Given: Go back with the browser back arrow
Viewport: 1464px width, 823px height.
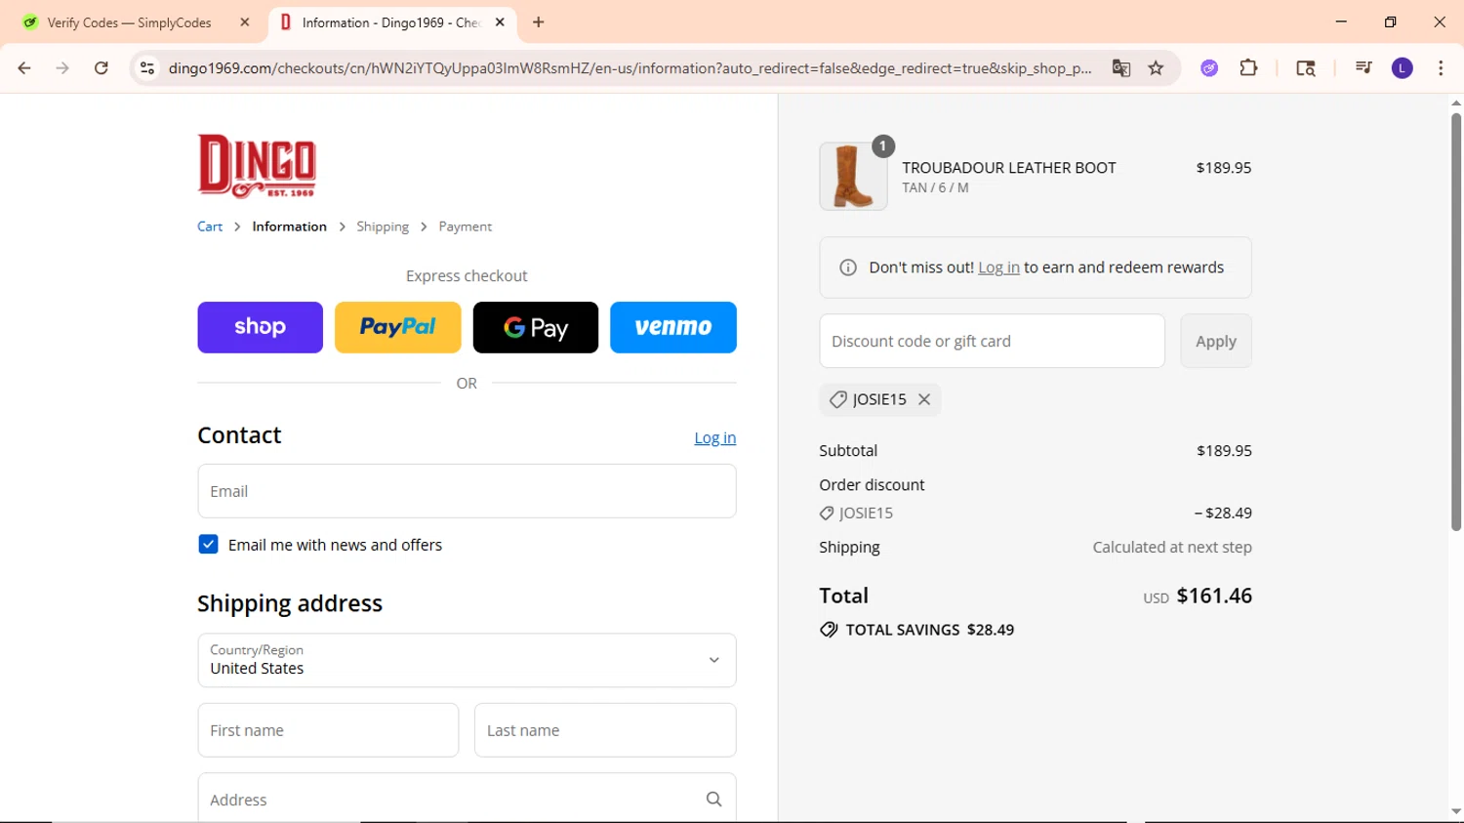Looking at the screenshot, I should pyautogui.click(x=24, y=68).
